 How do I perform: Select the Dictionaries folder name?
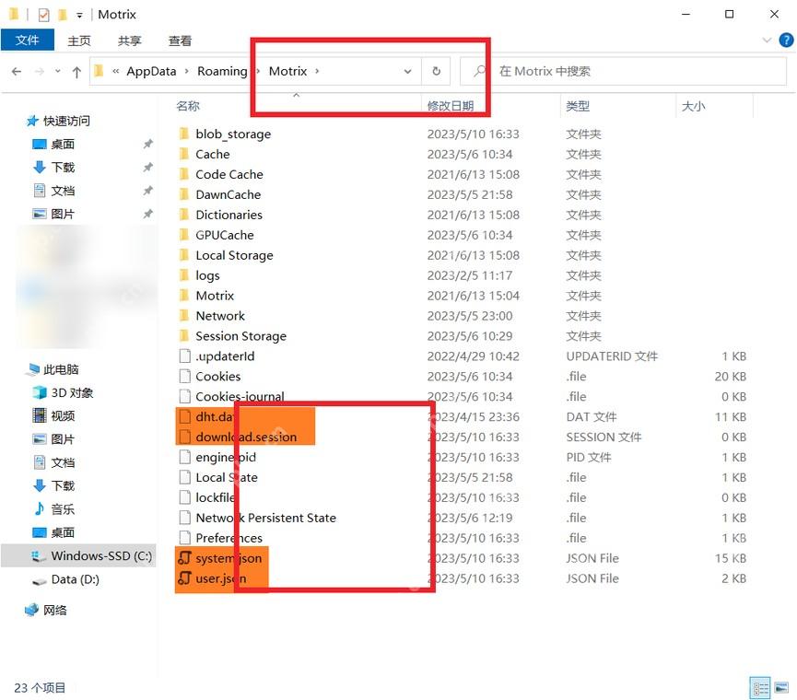coord(229,215)
